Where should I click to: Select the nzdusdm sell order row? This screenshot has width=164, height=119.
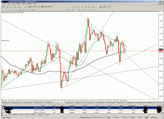click(x=82, y=112)
